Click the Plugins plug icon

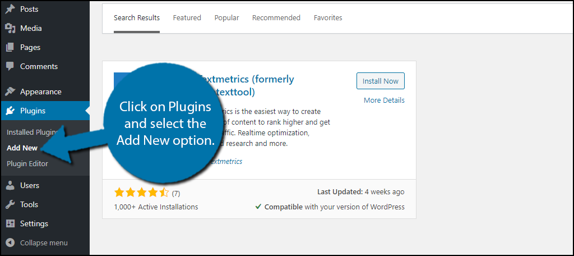click(x=10, y=111)
